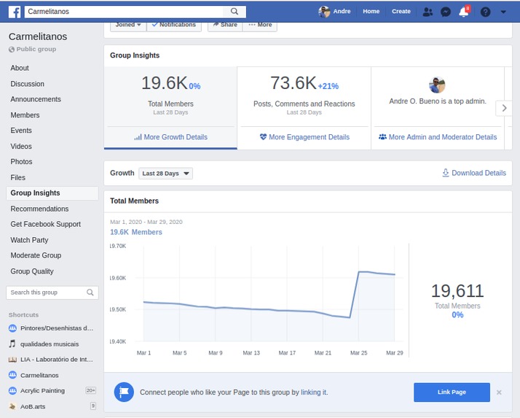Click the 20+ badge on Acrylic Painting
The image size is (520, 418).
point(90,391)
